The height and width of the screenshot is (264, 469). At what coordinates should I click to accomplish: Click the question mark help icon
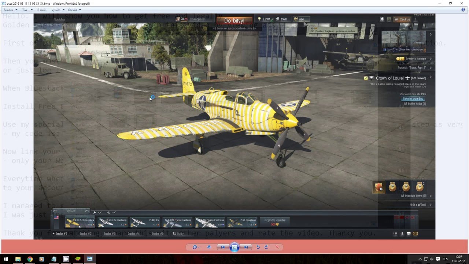(x=415, y=19)
